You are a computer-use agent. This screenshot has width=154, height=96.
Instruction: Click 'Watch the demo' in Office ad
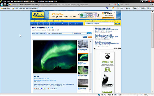pos(108,18)
